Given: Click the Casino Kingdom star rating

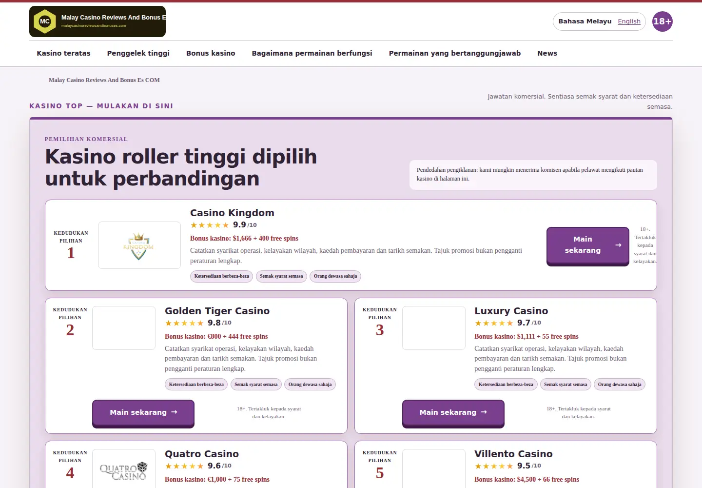Looking at the screenshot, I should (x=209, y=225).
